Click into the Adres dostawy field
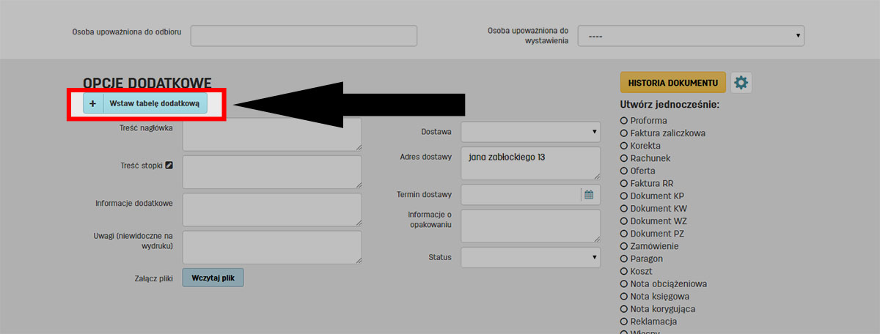Image resolution: width=880 pixels, height=334 pixels. [530, 163]
